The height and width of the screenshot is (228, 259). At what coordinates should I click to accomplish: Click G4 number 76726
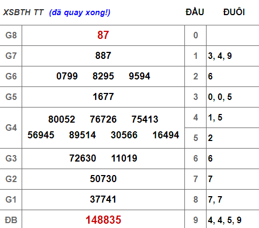(x=103, y=119)
